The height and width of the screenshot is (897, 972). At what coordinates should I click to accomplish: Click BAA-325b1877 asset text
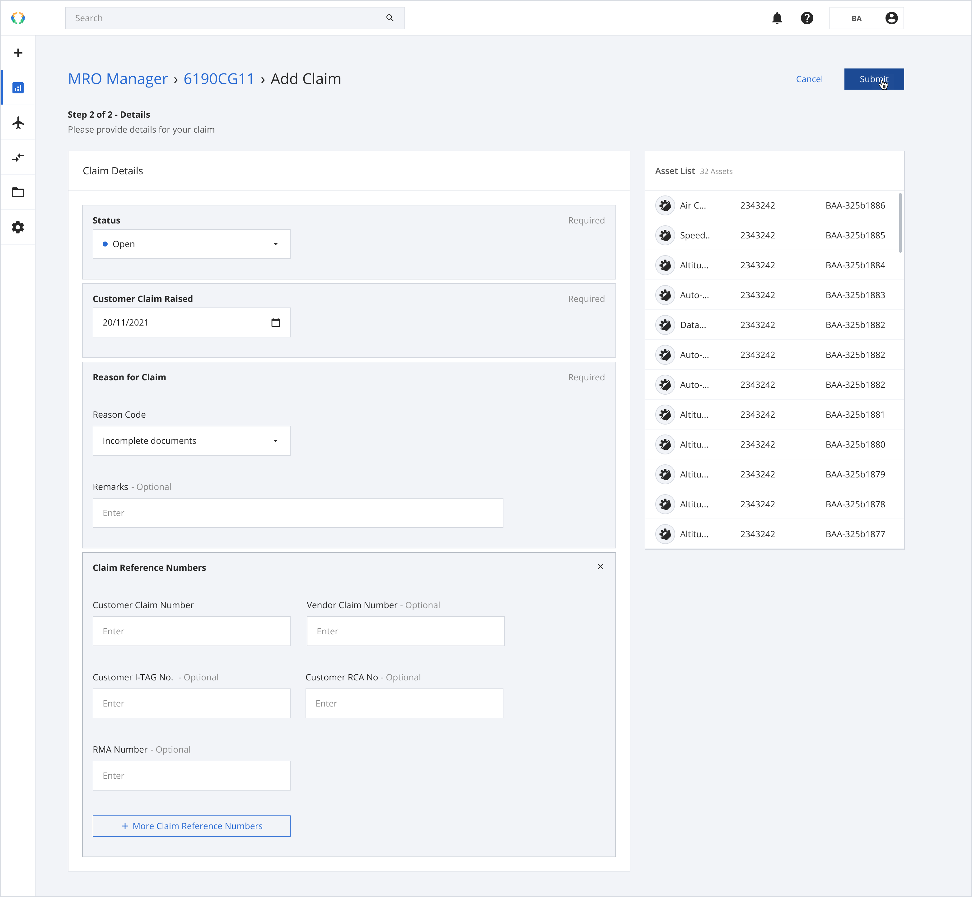point(855,534)
